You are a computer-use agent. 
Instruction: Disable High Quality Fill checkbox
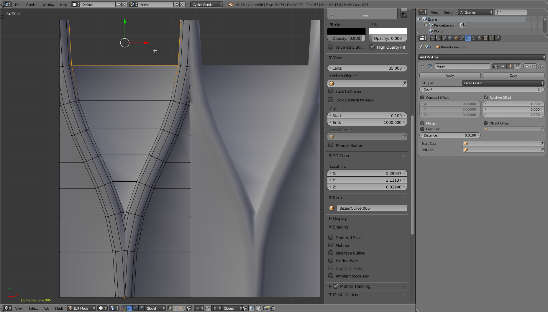click(372, 47)
